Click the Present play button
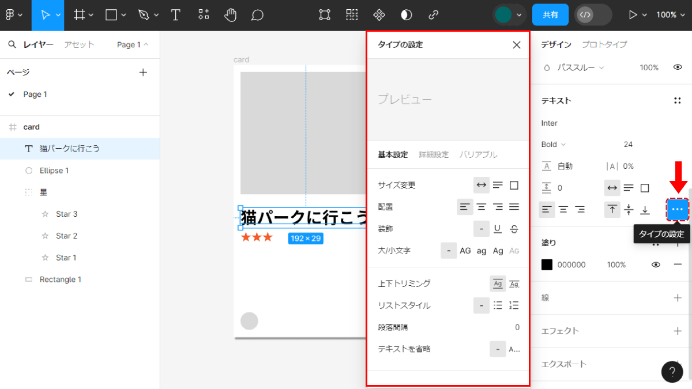Viewport: 692px width, 389px height. (x=633, y=15)
